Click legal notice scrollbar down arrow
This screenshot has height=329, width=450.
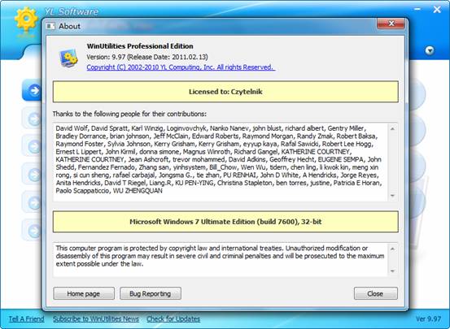pyautogui.click(x=392, y=271)
